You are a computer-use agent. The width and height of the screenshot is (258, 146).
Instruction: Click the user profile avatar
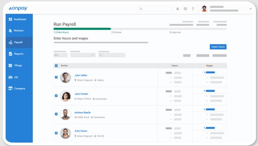(204, 9)
